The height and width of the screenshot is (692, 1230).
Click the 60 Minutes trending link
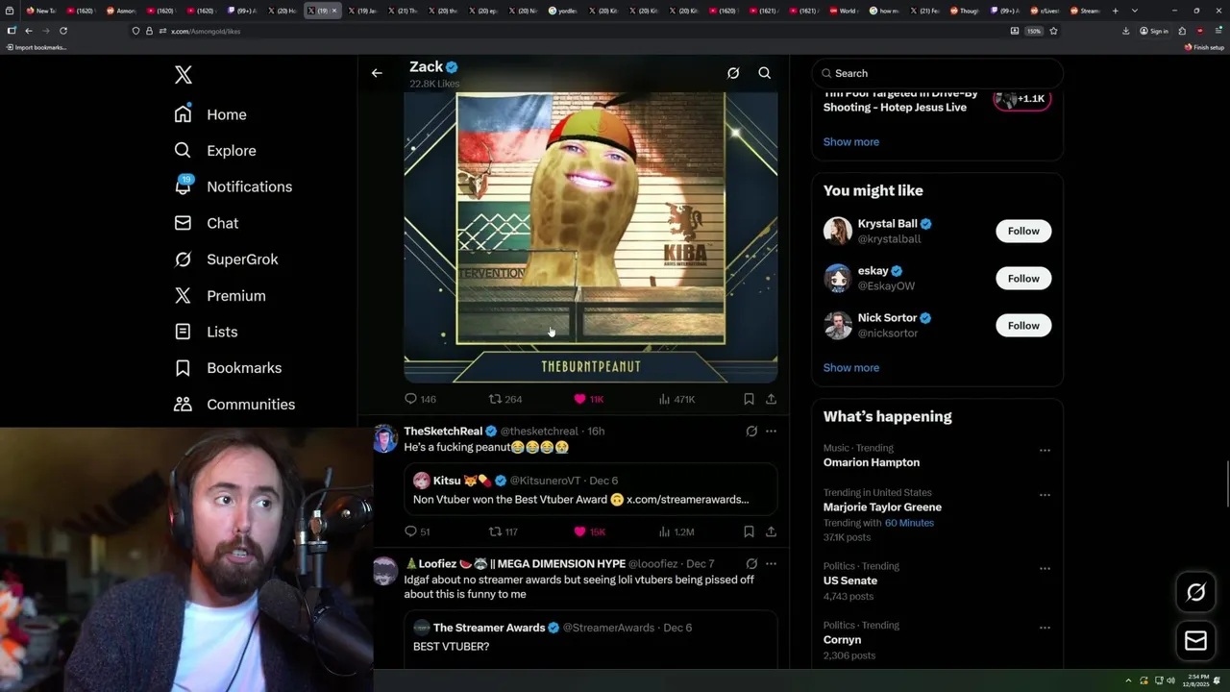pos(909,523)
